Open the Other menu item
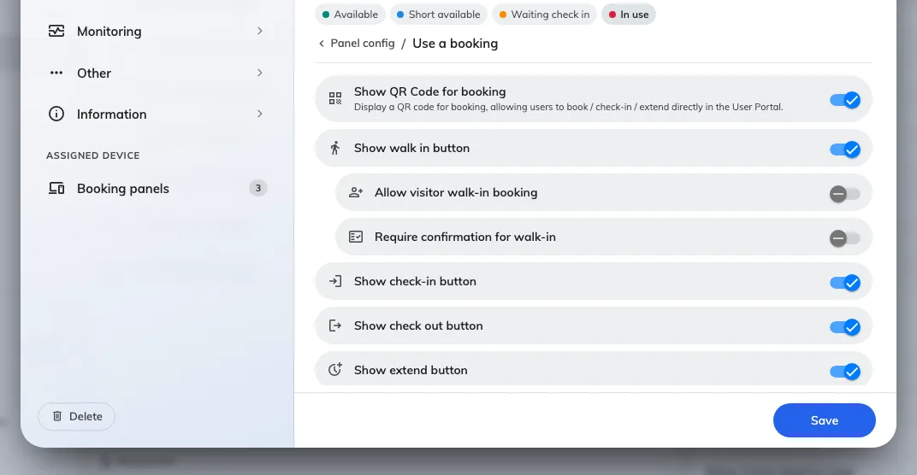The image size is (917, 475). click(156, 73)
